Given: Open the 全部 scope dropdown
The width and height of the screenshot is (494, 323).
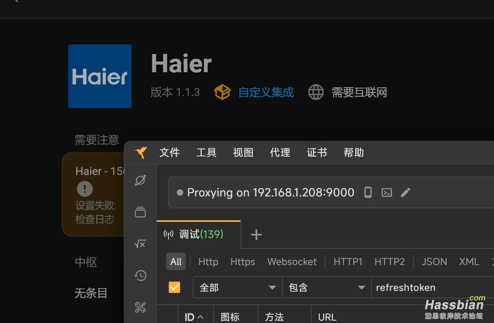Looking at the screenshot, I should [237, 287].
